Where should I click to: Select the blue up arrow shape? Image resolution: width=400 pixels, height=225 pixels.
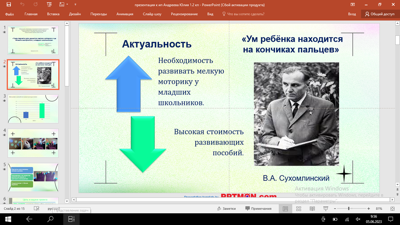129,83
